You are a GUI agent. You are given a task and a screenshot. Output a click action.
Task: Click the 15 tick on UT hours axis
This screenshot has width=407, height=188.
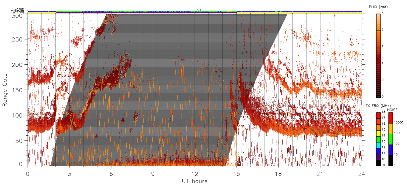click(237, 174)
